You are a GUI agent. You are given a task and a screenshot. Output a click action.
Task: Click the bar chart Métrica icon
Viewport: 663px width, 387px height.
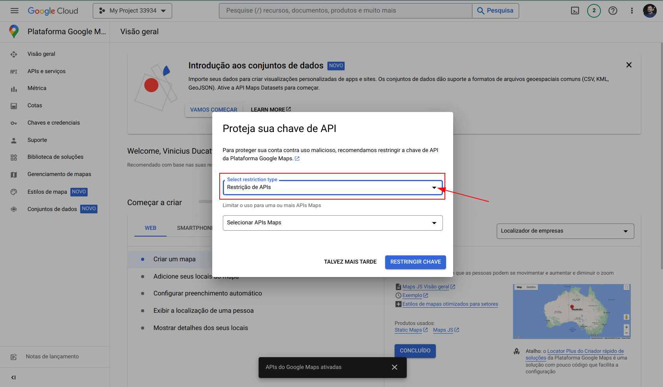pyautogui.click(x=14, y=89)
